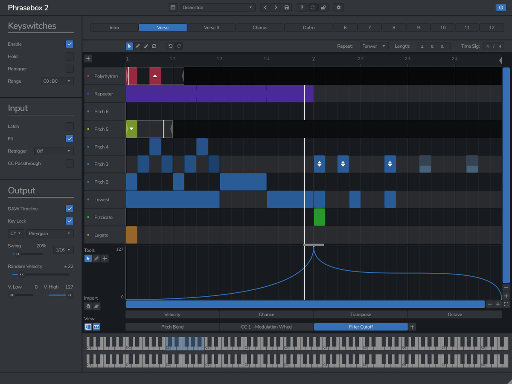Uncheck the Fill input option
This screenshot has width=512, height=384.
[x=70, y=139]
